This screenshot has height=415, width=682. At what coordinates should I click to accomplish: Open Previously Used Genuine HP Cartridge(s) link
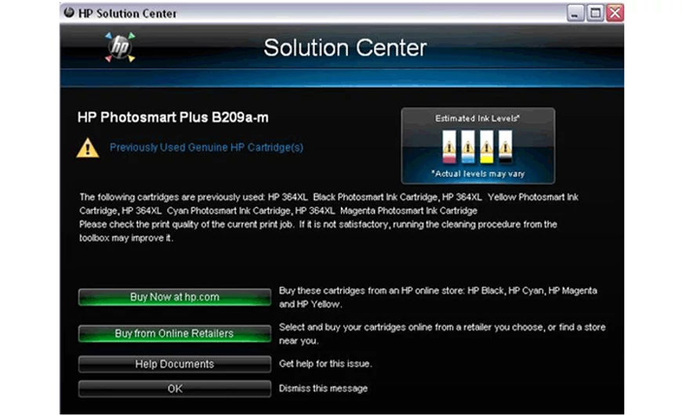(206, 147)
